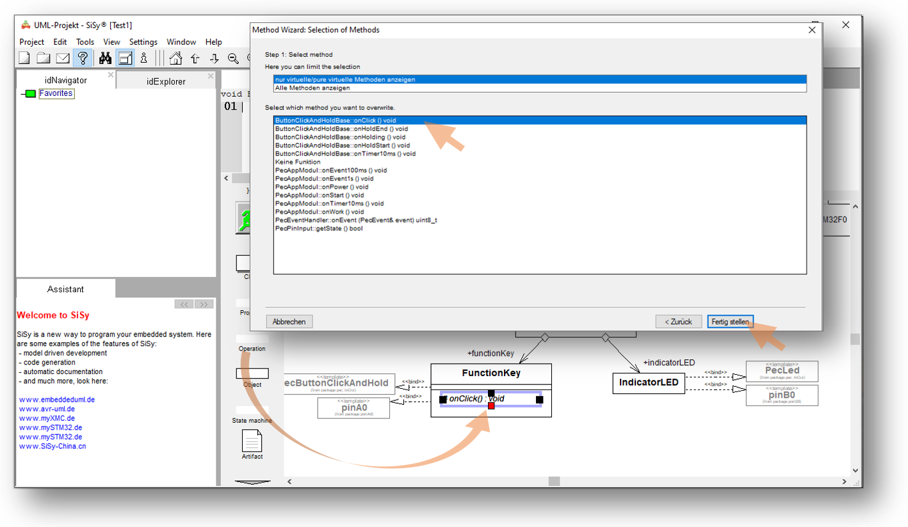Click the zoom out magnifier icon

click(x=233, y=58)
